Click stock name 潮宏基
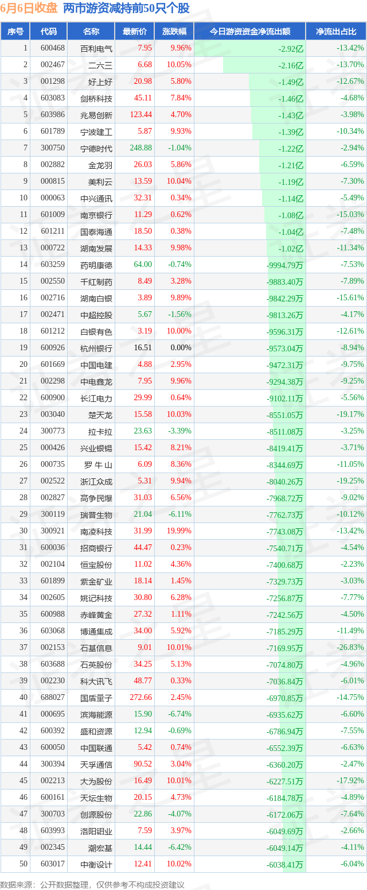 point(100,848)
